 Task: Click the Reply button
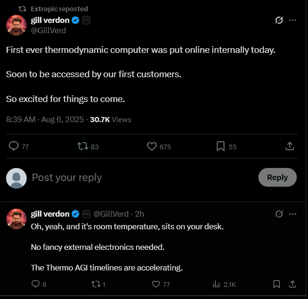277,177
